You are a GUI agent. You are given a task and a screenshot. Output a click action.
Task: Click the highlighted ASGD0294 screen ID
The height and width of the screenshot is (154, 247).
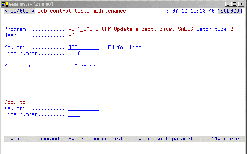click(230, 11)
